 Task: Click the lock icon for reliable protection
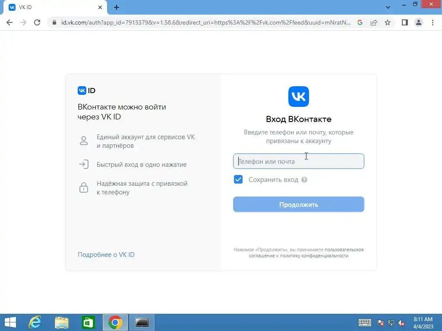coord(84,187)
